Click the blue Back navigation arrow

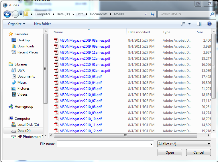[7, 14]
